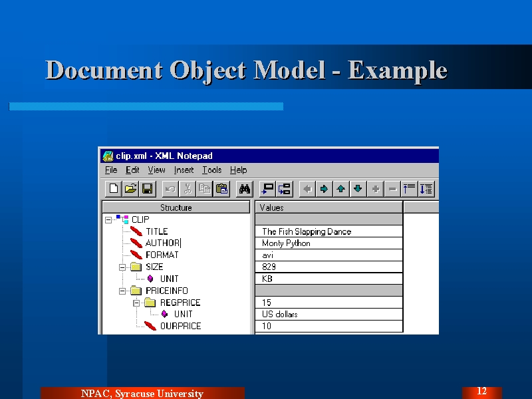Click the Insert element toolbar icon
532x399 pixels.
point(268,189)
